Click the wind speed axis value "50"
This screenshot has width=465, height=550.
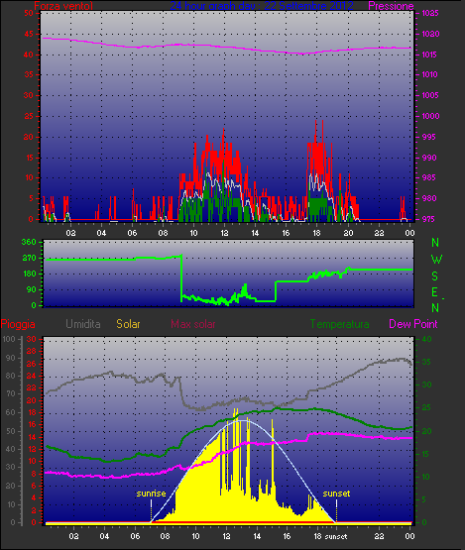click(x=29, y=13)
